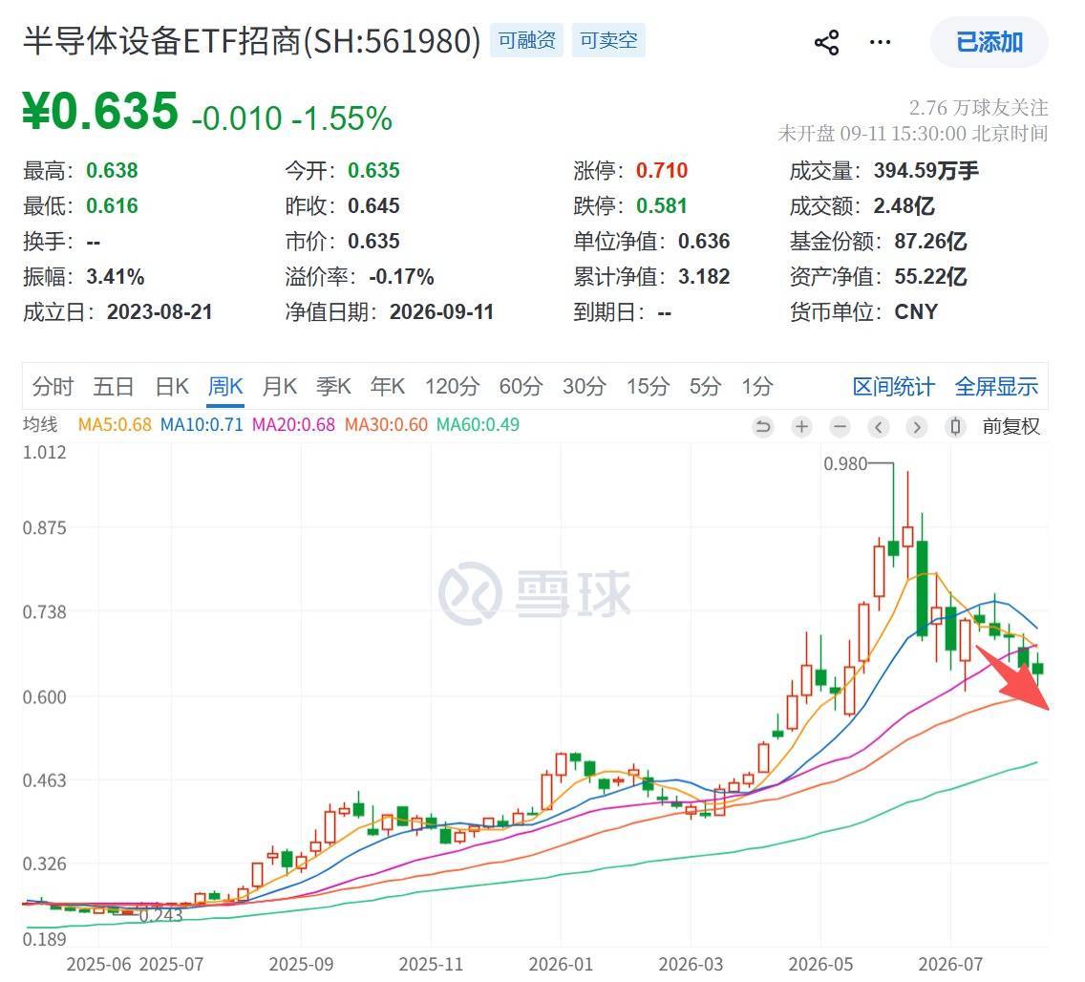Click the chart undo/reset arrow icon
The image size is (1085, 982).
pyautogui.click(x=762, y=427)
